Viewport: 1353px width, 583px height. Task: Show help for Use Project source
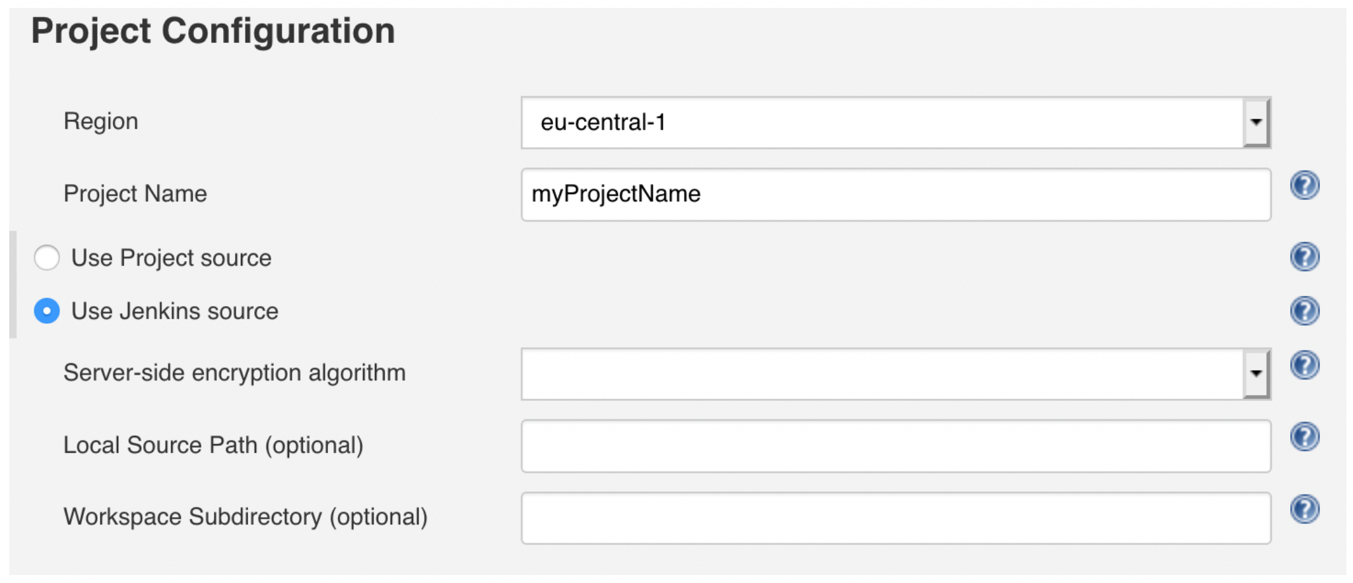pyautogui.click(x=1304, y=257)
